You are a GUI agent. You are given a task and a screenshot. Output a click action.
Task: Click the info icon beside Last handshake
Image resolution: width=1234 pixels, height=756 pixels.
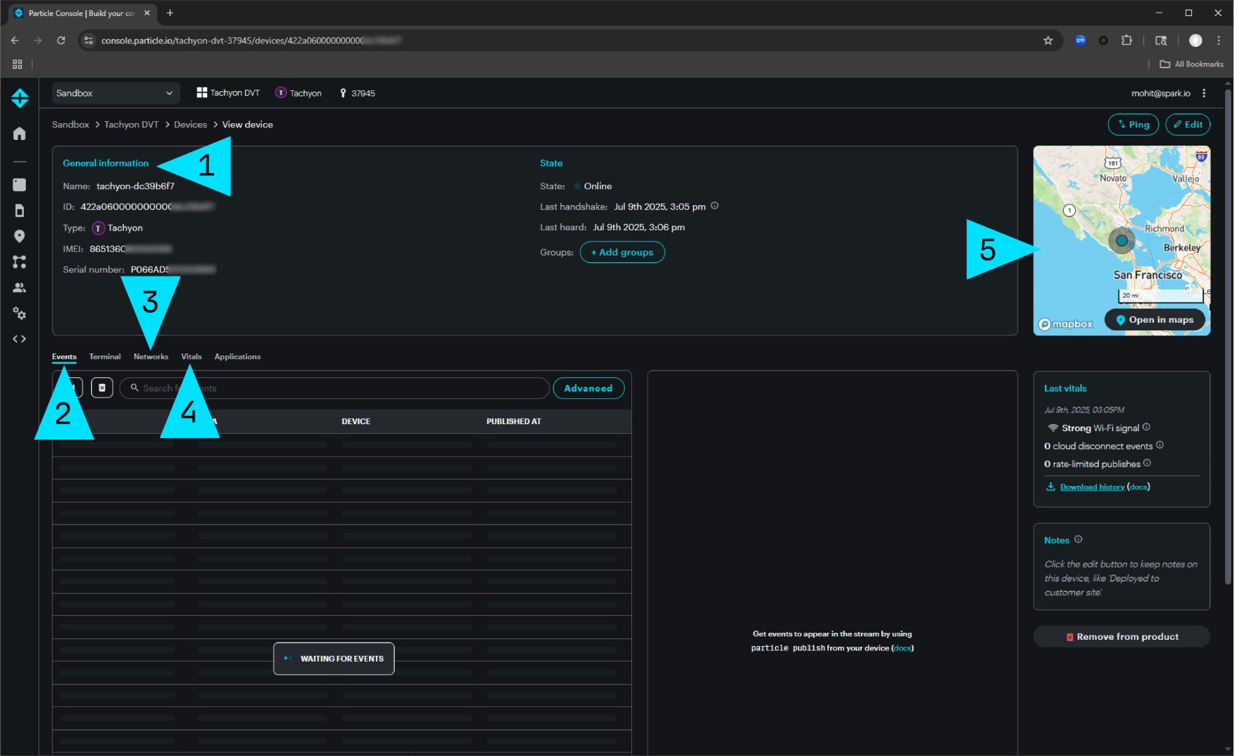click(x=715, y=206)
